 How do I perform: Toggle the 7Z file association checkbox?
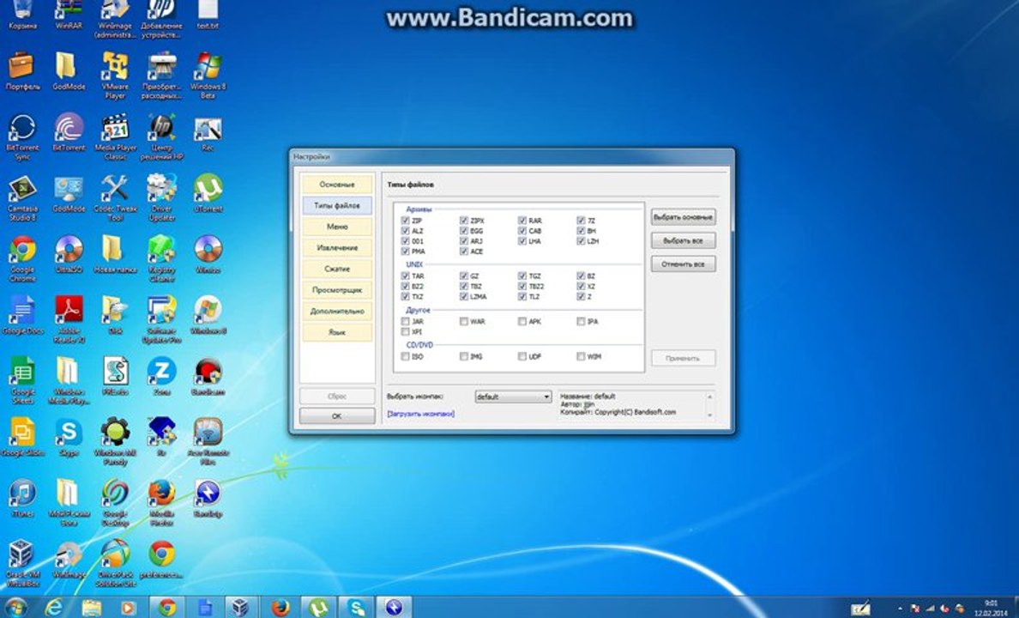tap(581, 221)
